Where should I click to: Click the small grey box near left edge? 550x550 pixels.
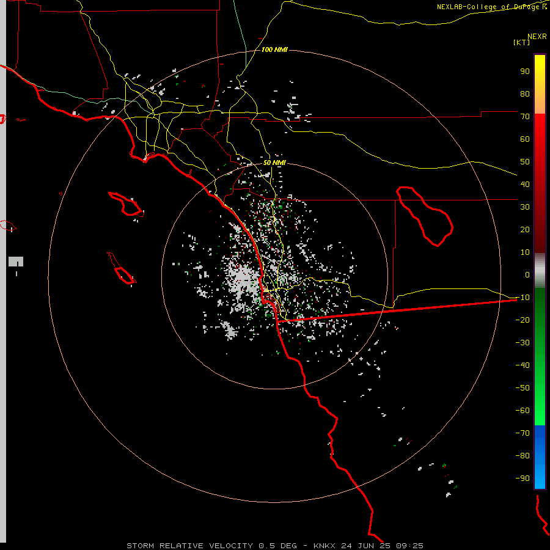16,262
